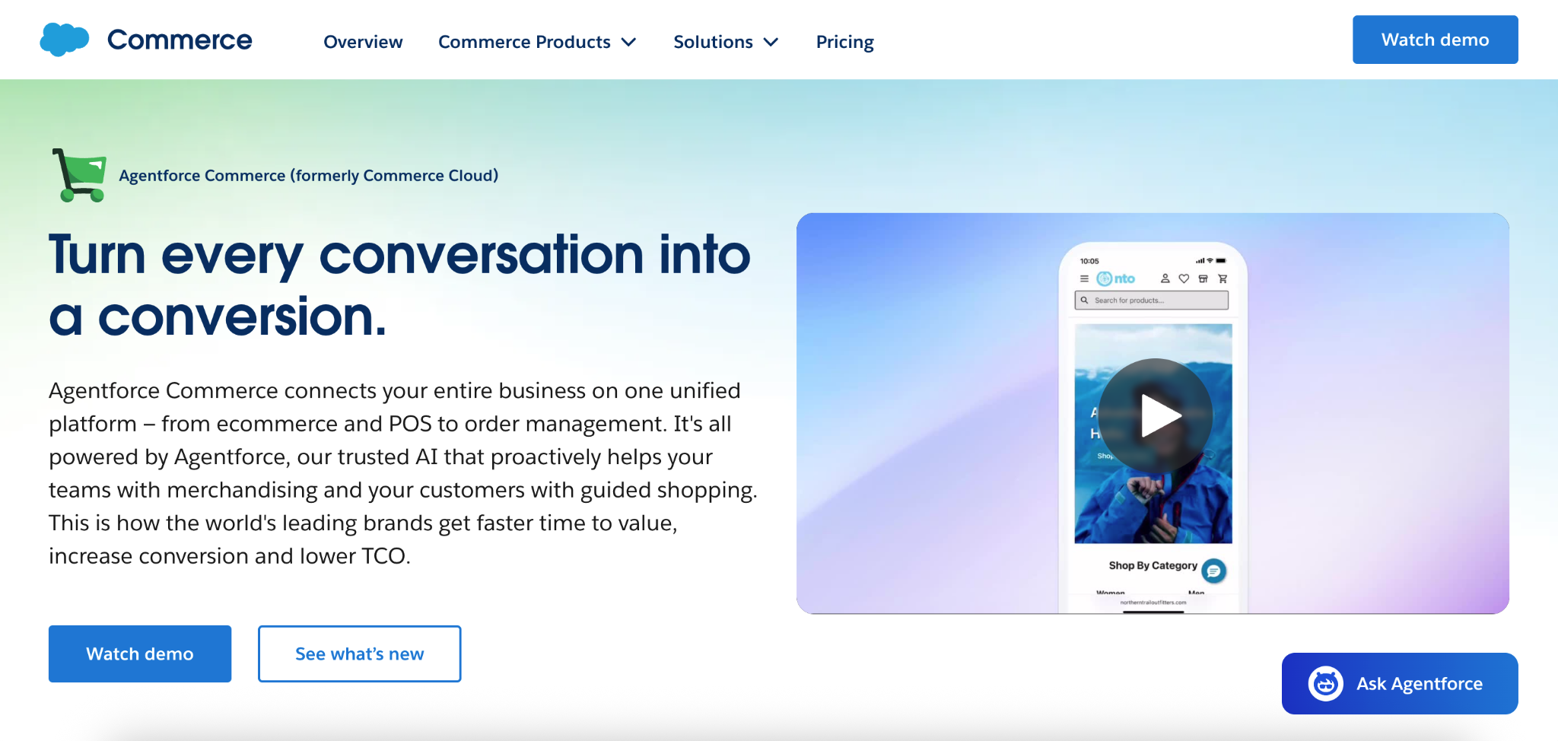Go to the Overview nav item
This screenshot has height=741, width=1558.
pyautogui.click(x=363, y=42)
